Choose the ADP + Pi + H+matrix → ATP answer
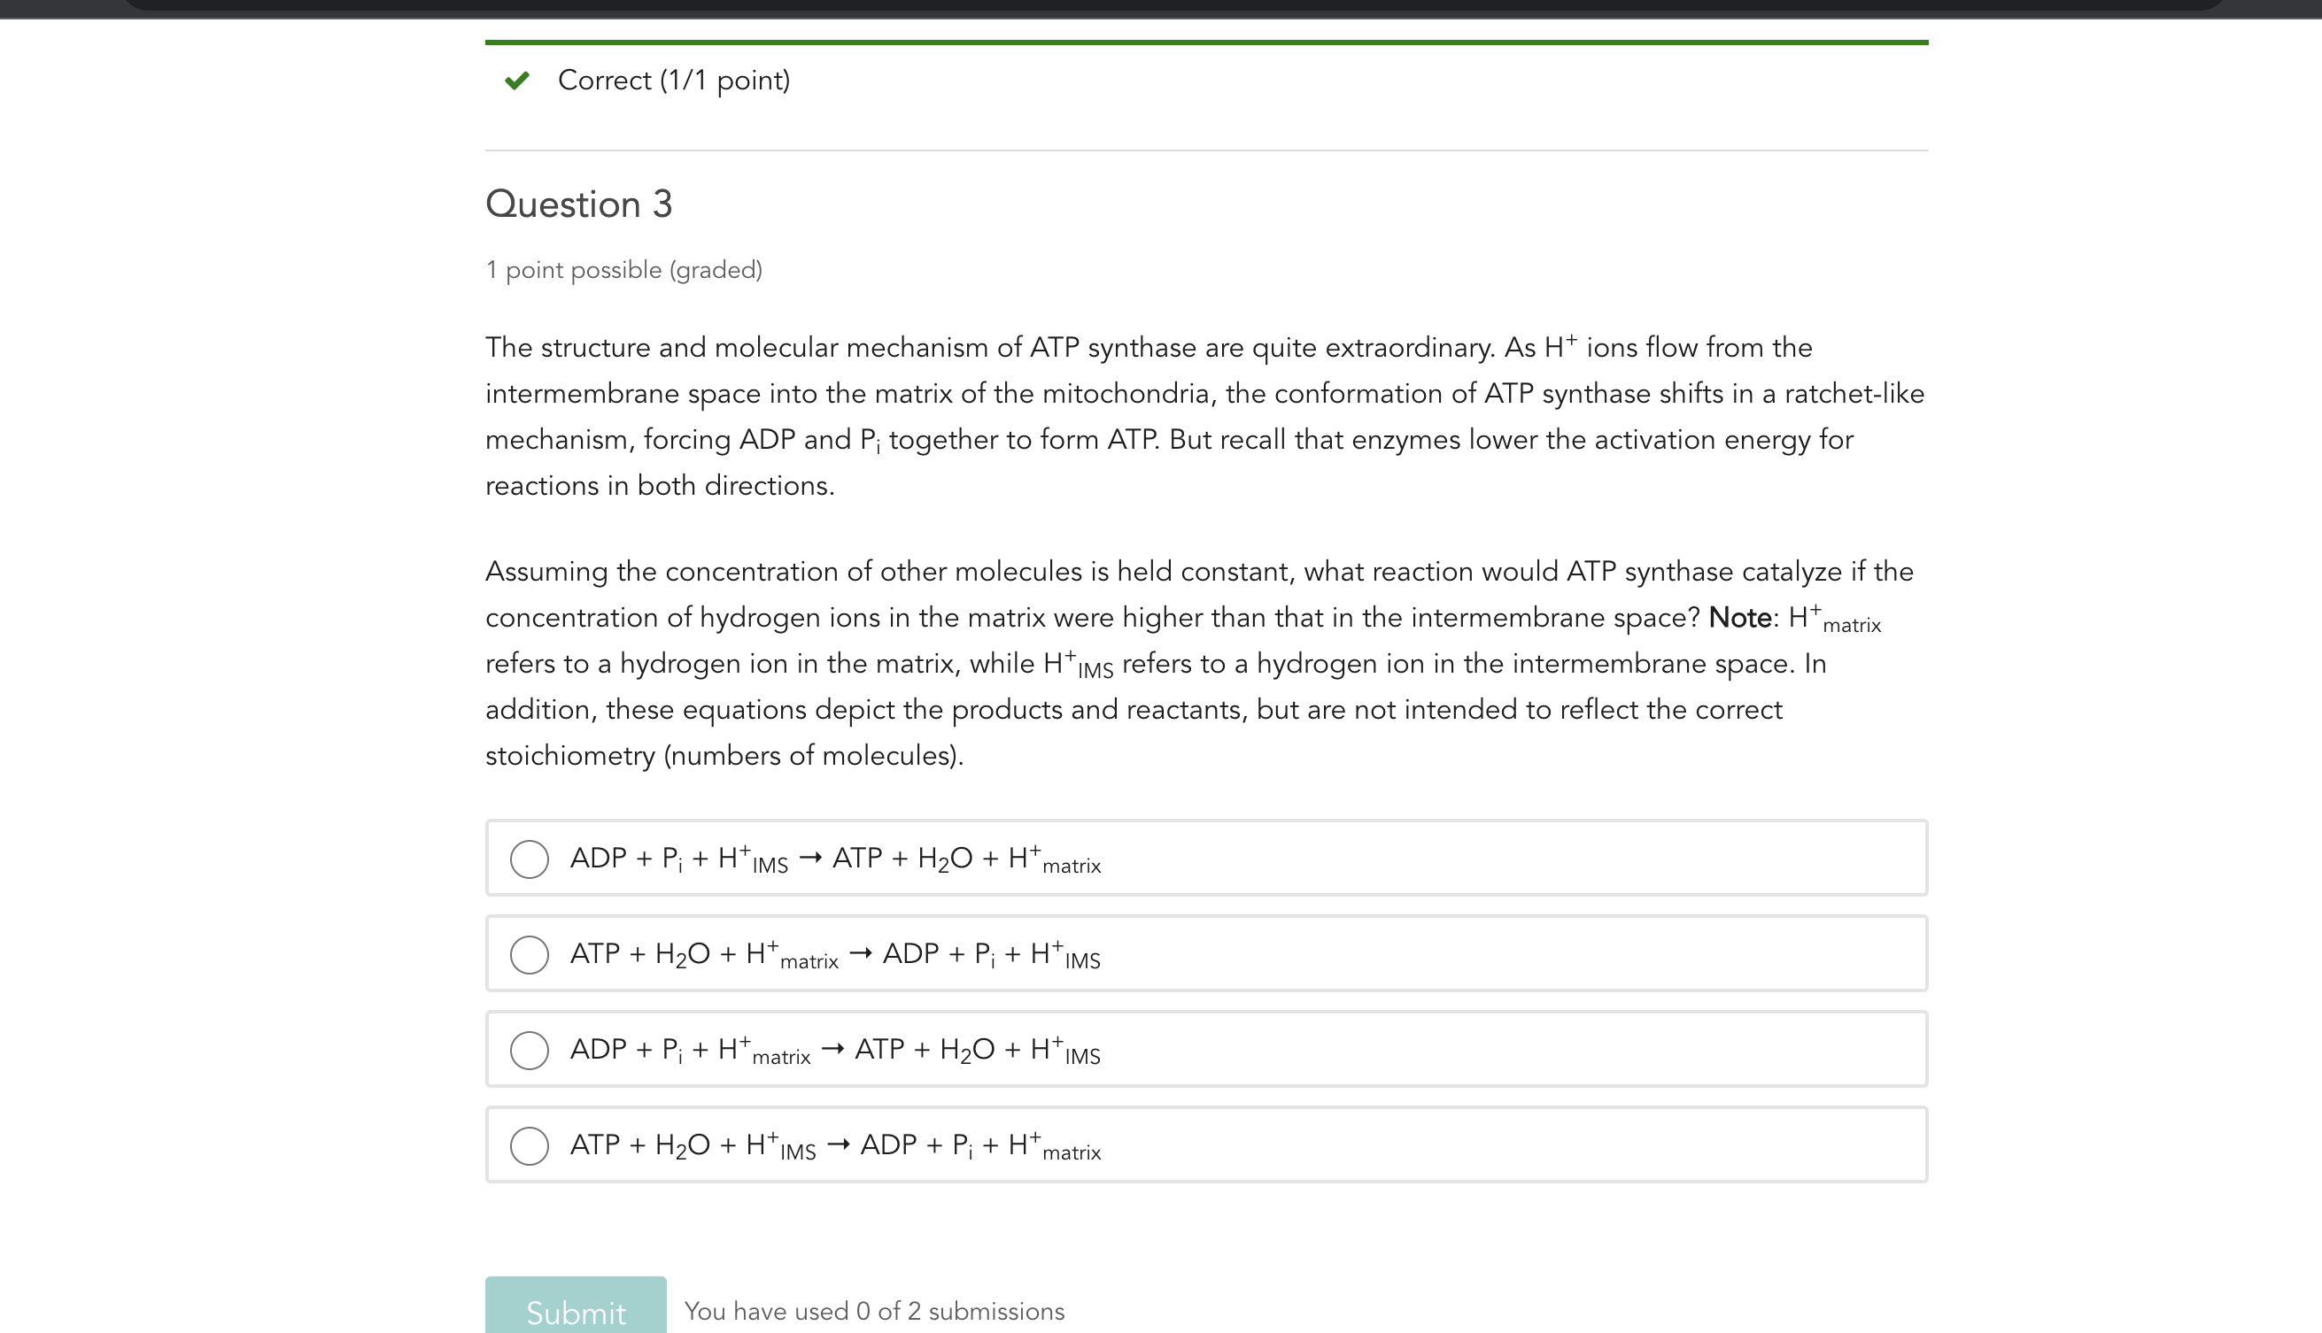Image resolution: width=2322 pixels, height=1333 pixels. click(x=530, y=1051)
